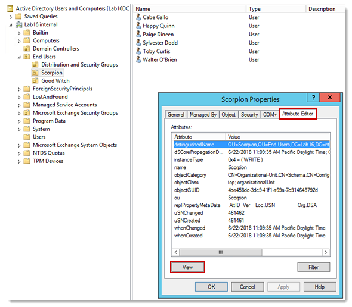Image resolution: width=352 pixels, height=307 pixels.
Task: Click the TPM Devices folder icon
Action: [27, 161]
